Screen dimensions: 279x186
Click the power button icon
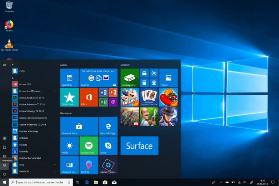[5, 174]
